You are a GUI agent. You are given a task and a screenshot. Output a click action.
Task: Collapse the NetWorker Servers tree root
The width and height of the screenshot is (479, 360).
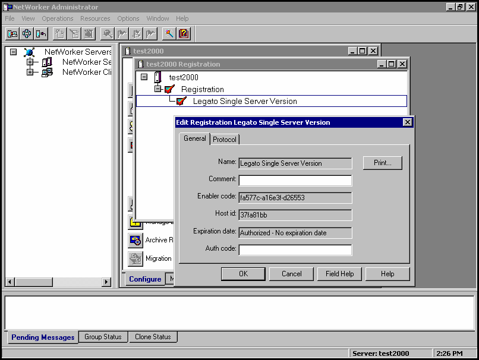pos(13,52)
